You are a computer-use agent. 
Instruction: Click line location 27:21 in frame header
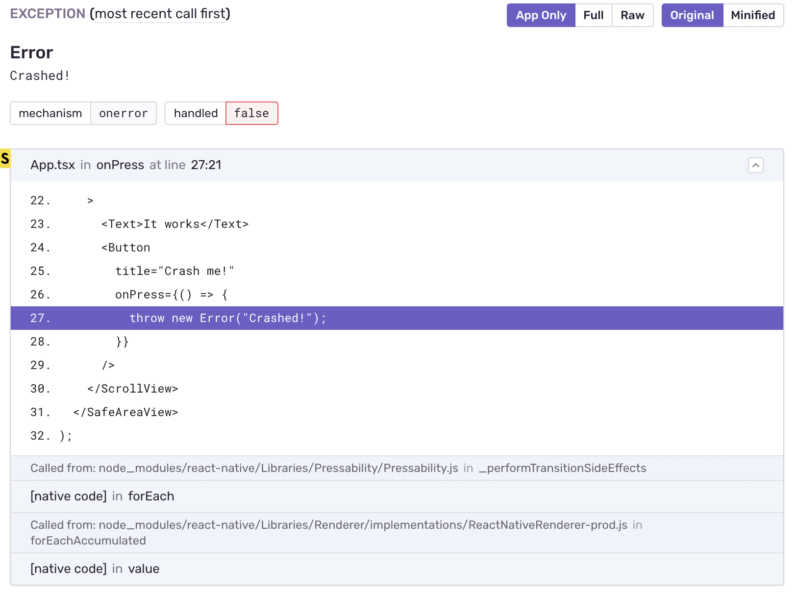coord(206,165)
